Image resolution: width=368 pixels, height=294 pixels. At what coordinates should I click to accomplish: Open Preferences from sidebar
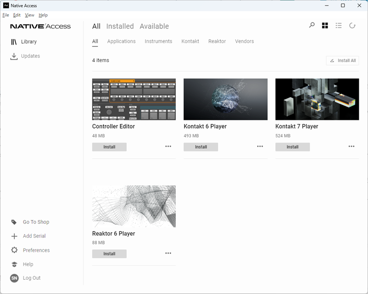[x=36, y=250]
